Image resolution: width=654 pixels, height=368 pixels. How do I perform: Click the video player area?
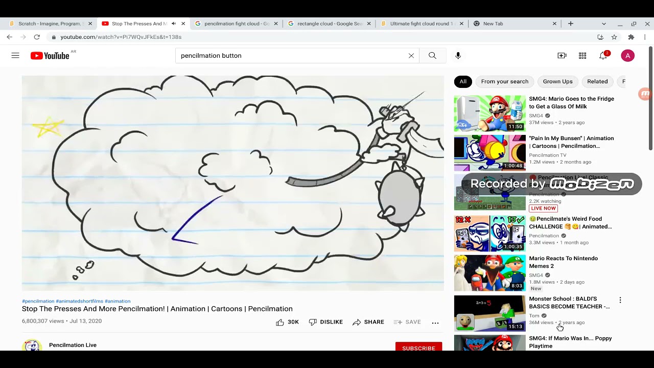[233, 183]
